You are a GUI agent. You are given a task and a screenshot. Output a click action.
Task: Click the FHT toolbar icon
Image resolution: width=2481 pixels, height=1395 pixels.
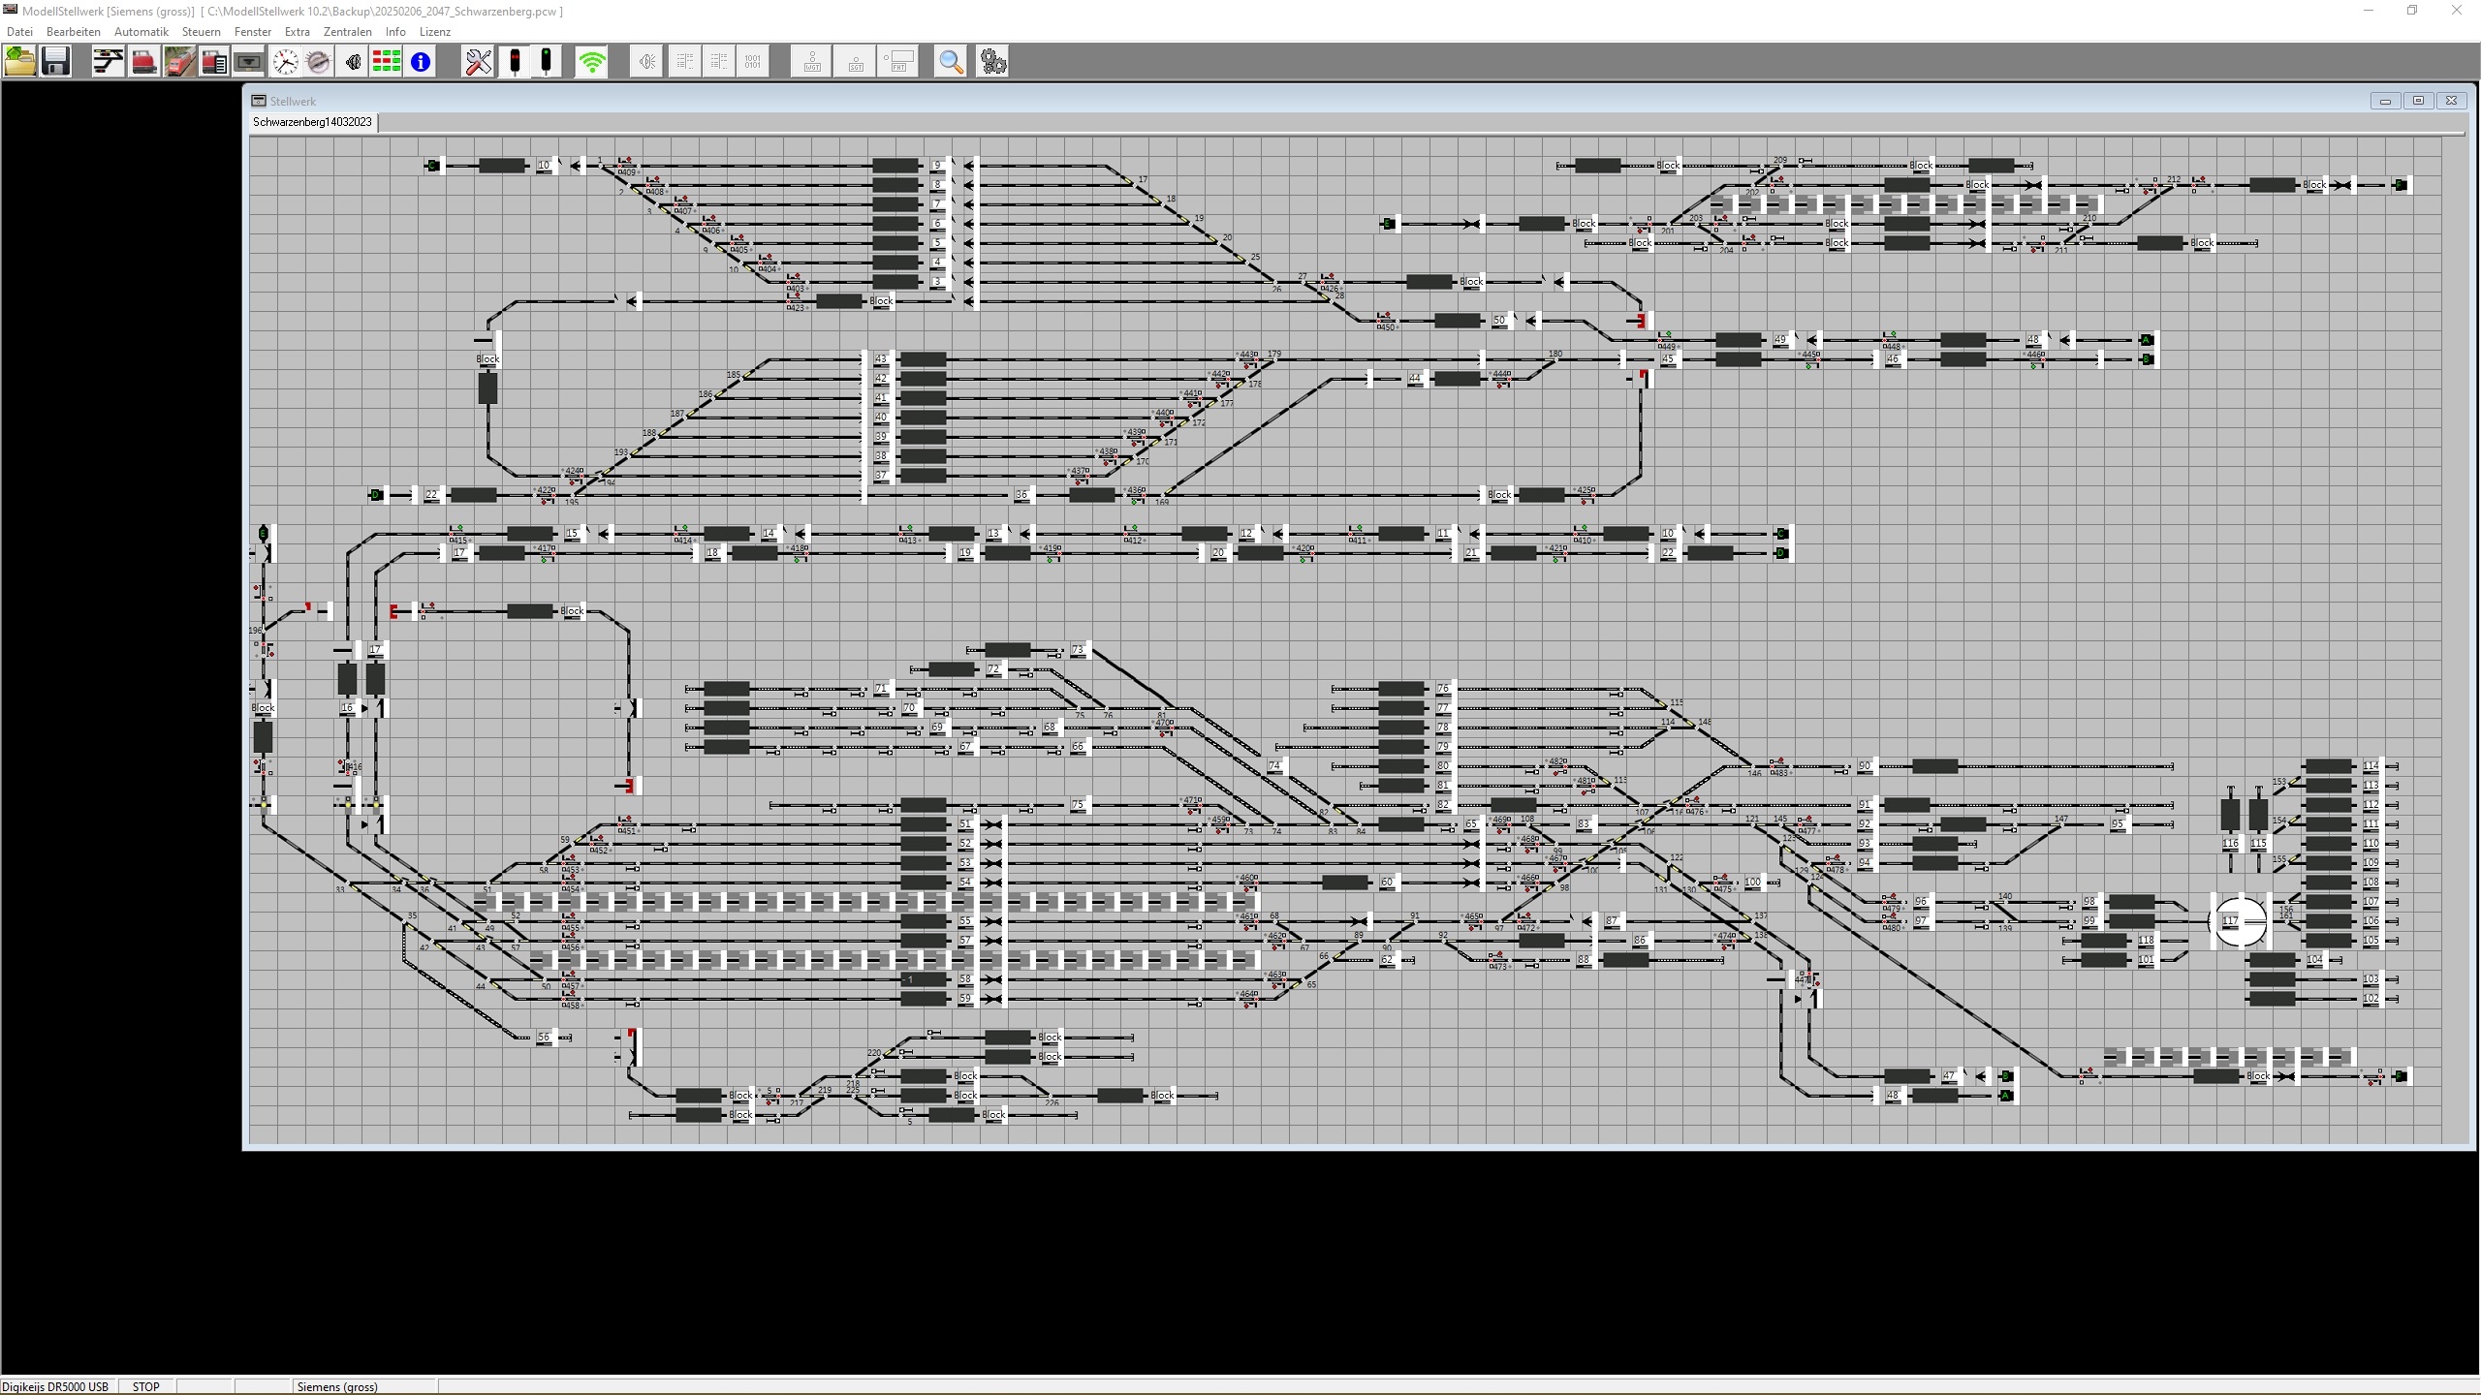pyautogui.click(x=898, y=61)
